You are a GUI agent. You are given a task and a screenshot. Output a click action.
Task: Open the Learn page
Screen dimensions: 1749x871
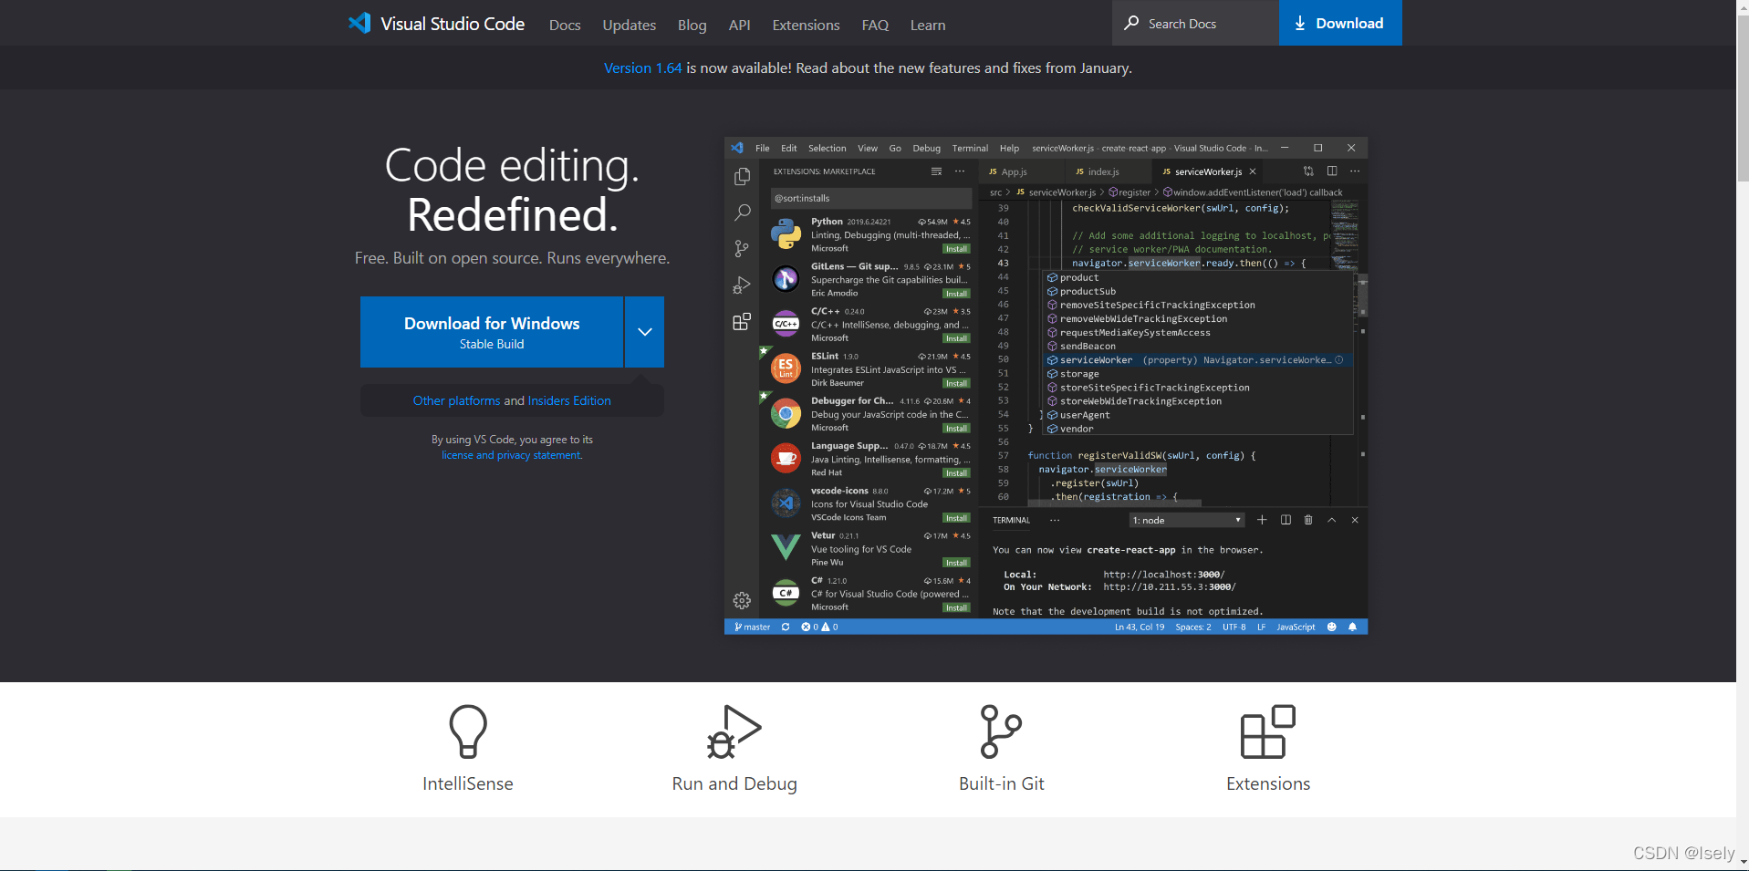(928, 25)
